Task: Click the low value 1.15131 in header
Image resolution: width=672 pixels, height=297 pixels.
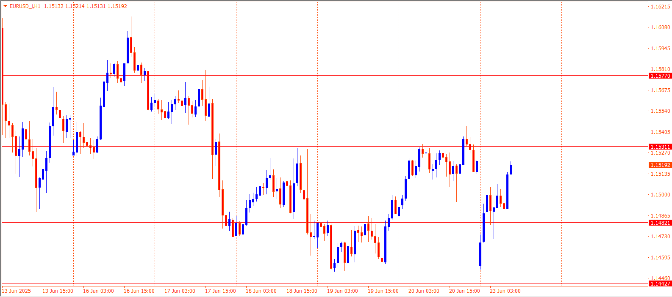Action: pyautogui.click(x=96, y=6)
